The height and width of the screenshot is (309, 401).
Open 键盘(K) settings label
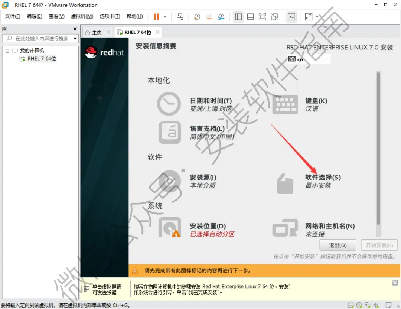[x=316, y=101]
